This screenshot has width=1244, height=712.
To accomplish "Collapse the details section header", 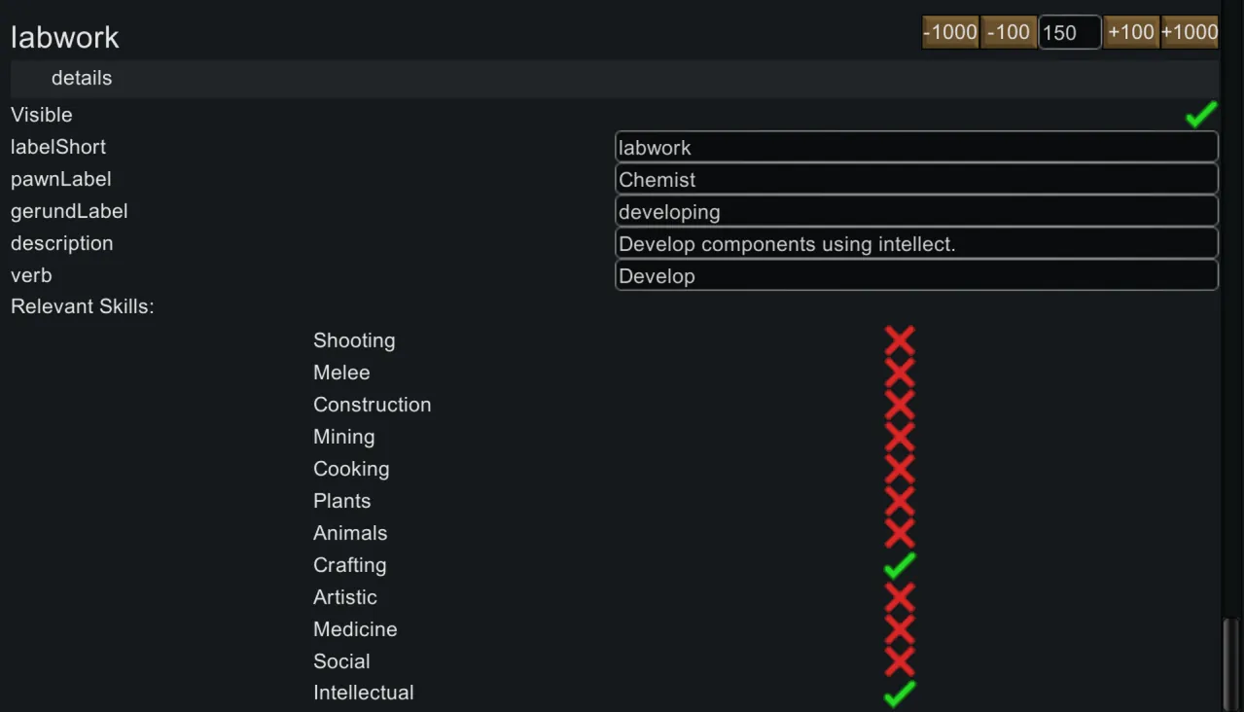I will tap(82, 78).
